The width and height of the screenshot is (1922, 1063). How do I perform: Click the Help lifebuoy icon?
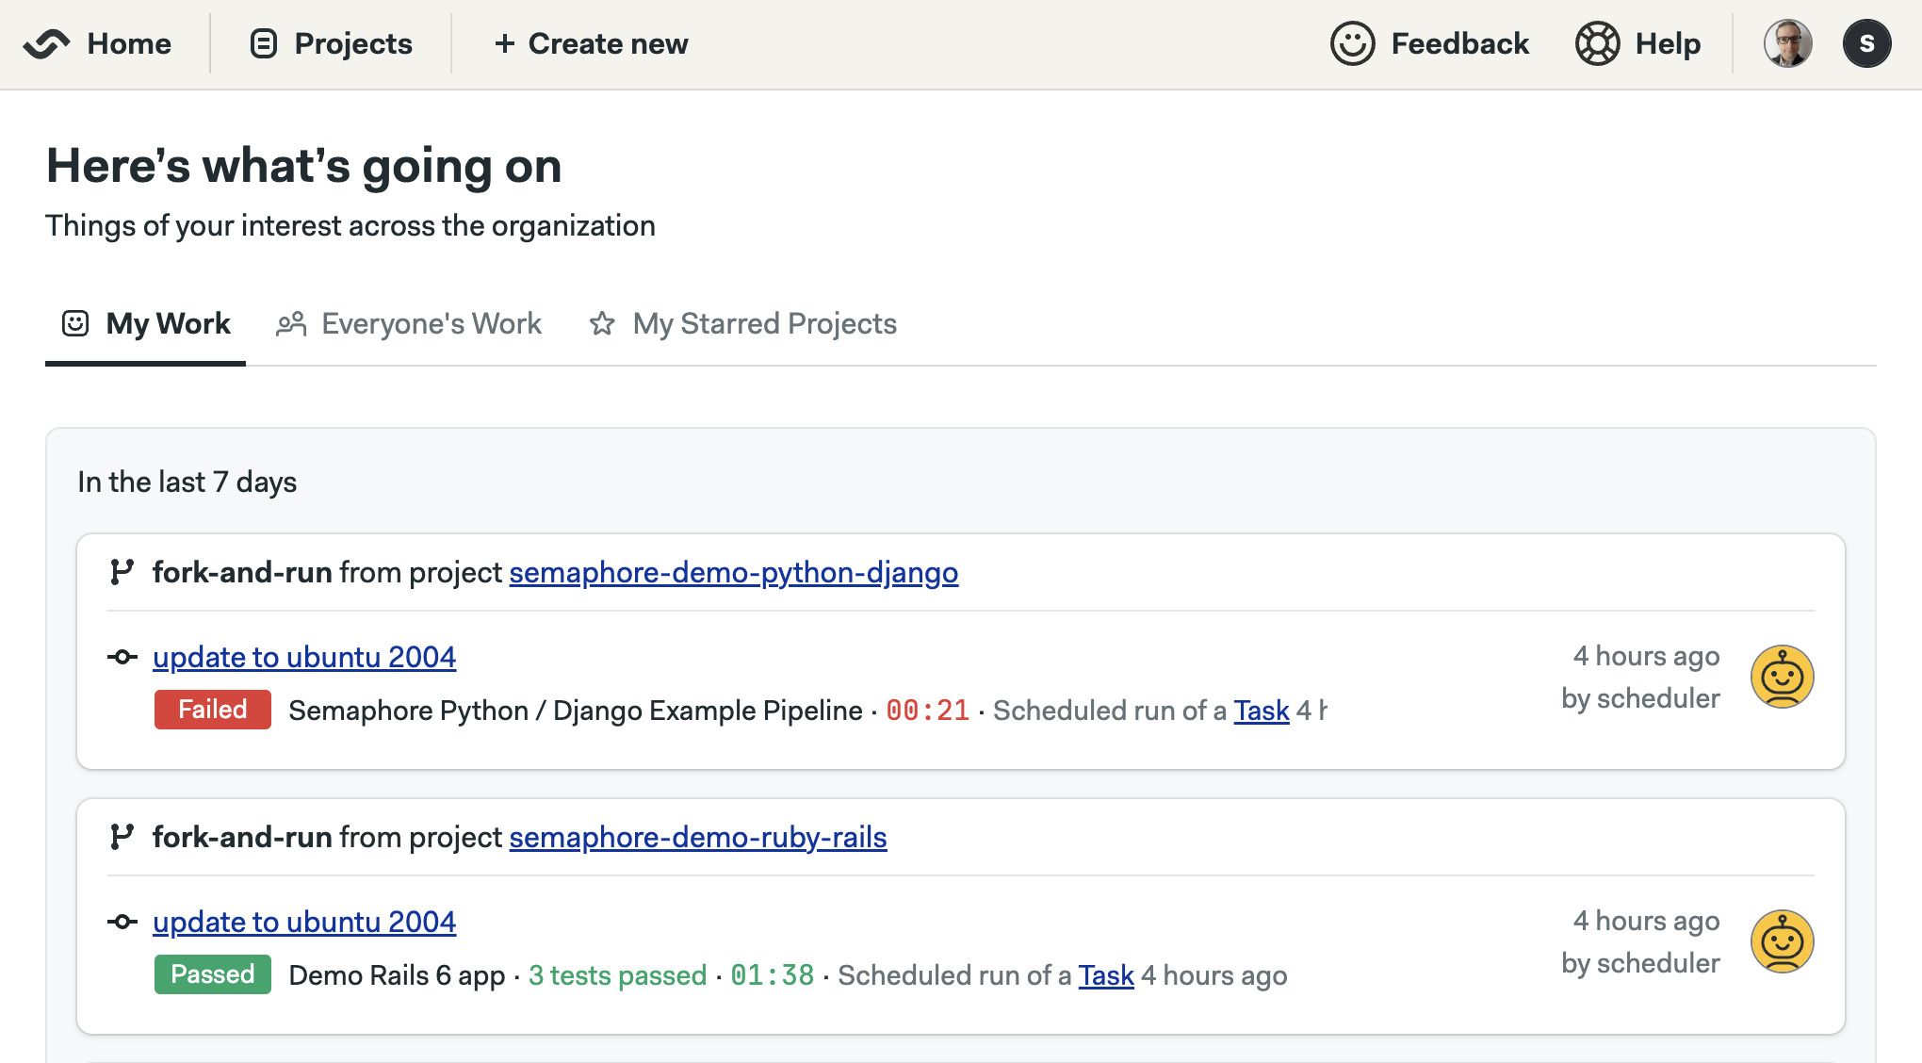tap(1597, 44)
